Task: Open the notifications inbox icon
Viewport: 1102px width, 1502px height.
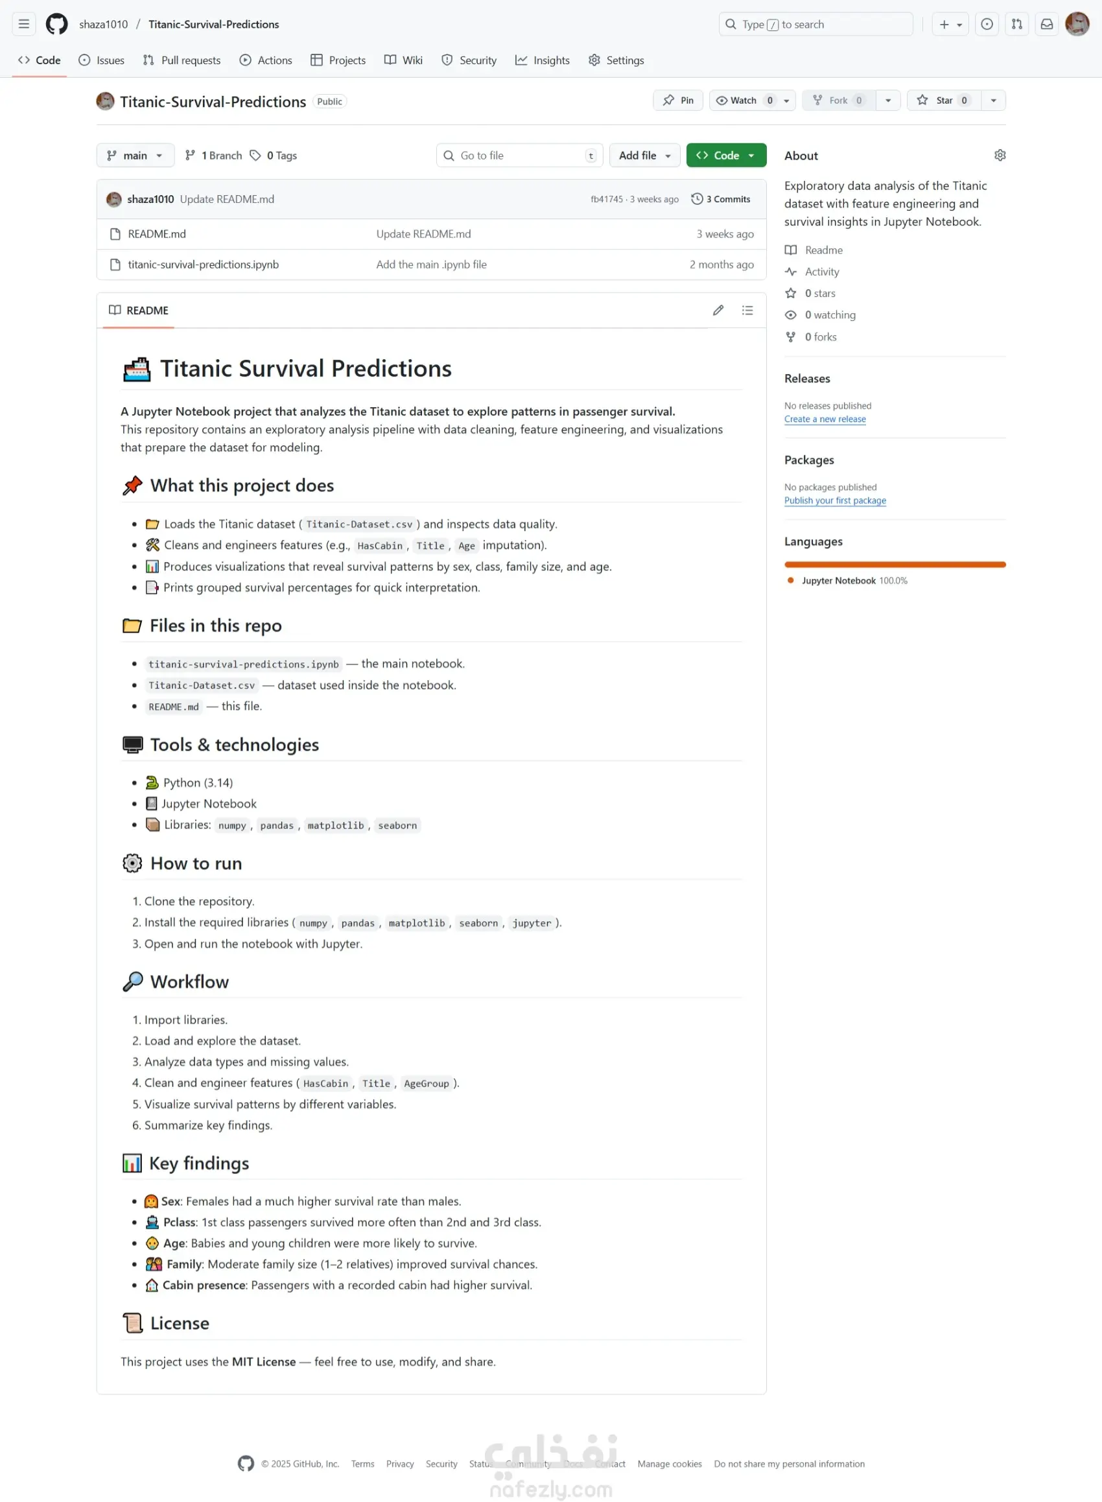Action: click(x=1047, y=25)
